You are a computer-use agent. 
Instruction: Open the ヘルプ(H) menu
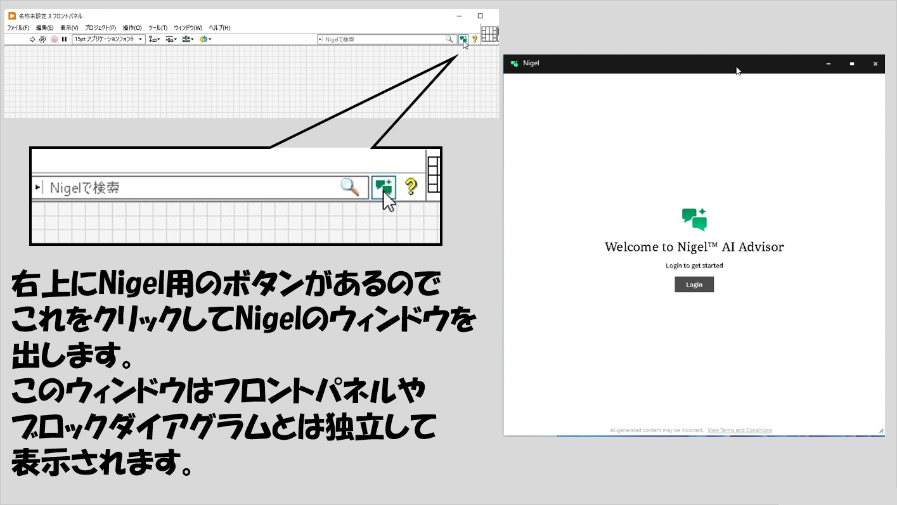(x=220, y=28)
